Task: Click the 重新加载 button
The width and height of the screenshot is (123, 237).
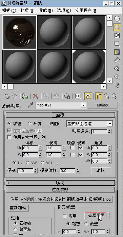Action: click(x=18, y=208)
